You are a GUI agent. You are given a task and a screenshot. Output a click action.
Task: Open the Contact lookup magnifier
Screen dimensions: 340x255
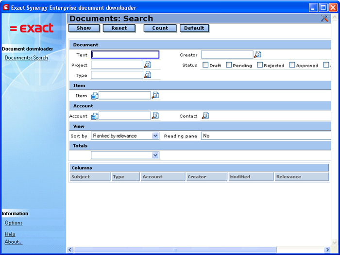(x=205, y=116)
